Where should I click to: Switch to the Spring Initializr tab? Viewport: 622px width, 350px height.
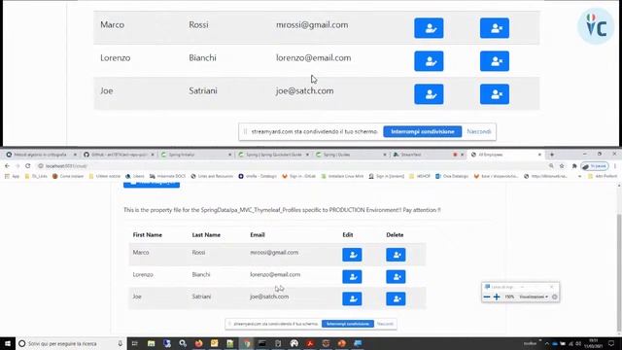[196, 155]
